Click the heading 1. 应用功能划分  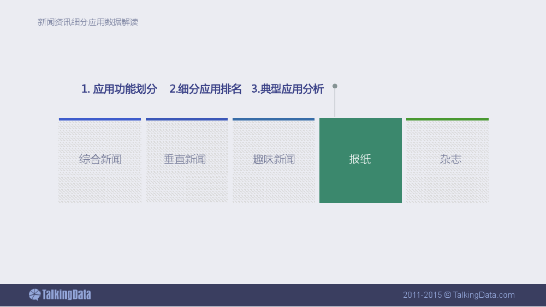tap(119, 89)
